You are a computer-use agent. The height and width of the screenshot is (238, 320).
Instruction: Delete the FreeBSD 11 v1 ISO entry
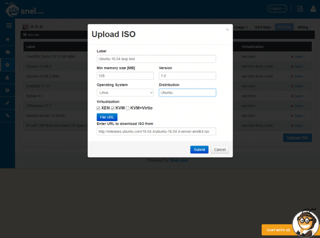coord(297,86)
